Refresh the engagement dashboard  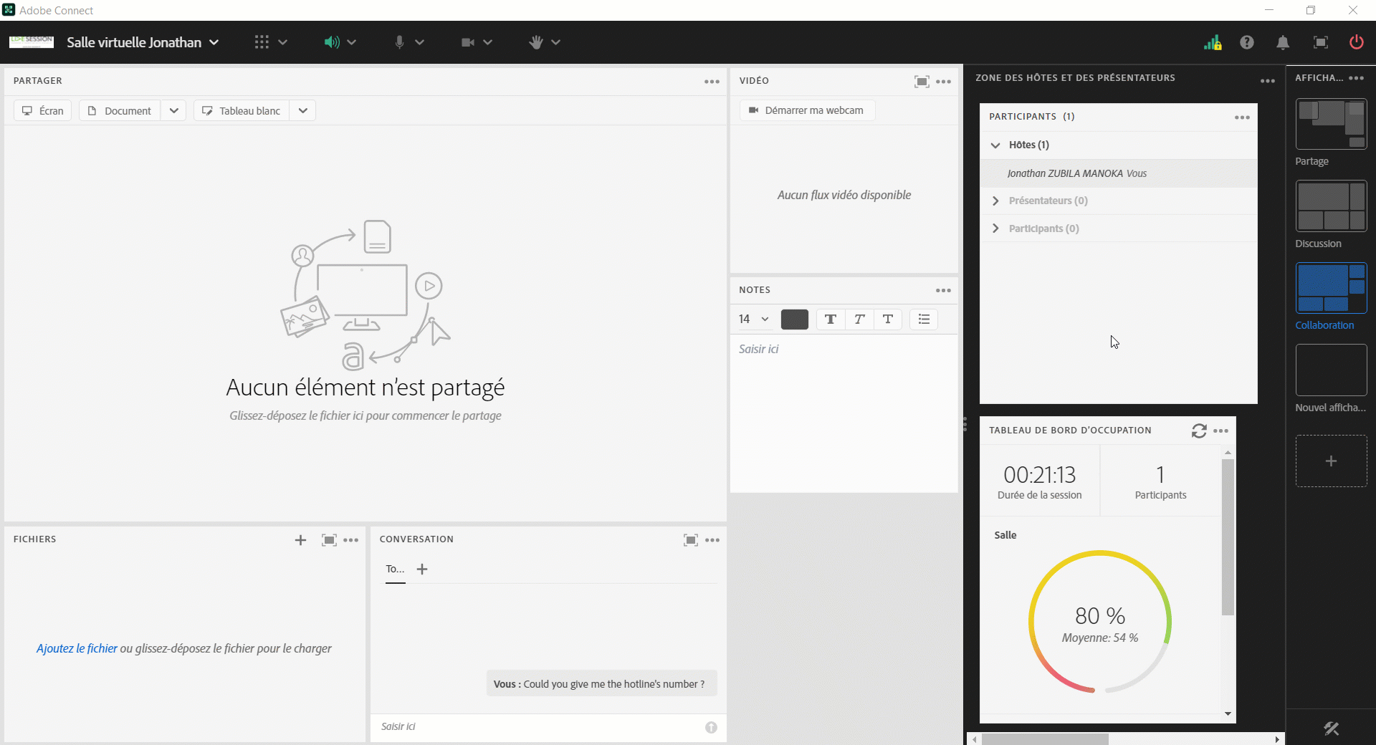pos(1199,431)
